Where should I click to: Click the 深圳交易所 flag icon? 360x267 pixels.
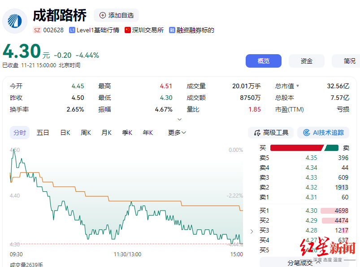coord(128,30)
